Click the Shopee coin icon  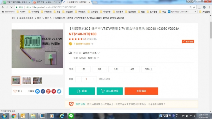point(70,44)
